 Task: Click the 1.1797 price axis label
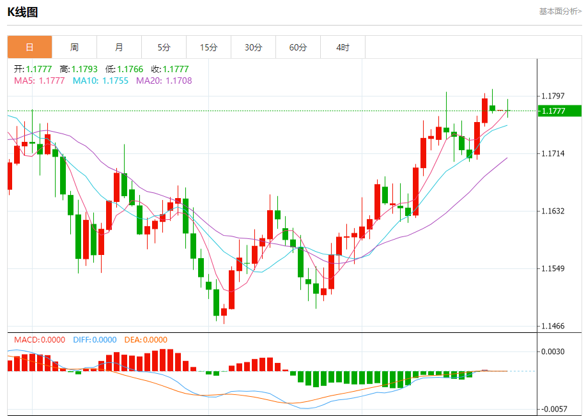553,96
